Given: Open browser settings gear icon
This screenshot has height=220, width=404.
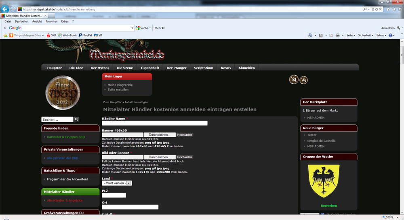Looking at the screenshot, I should [399, 9].
